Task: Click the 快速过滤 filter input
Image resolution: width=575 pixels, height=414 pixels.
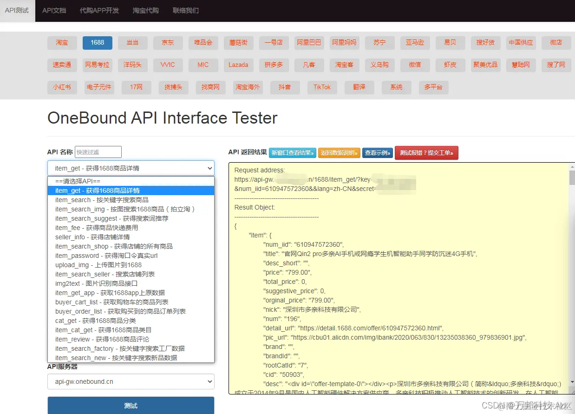Action: click(98, 152)
